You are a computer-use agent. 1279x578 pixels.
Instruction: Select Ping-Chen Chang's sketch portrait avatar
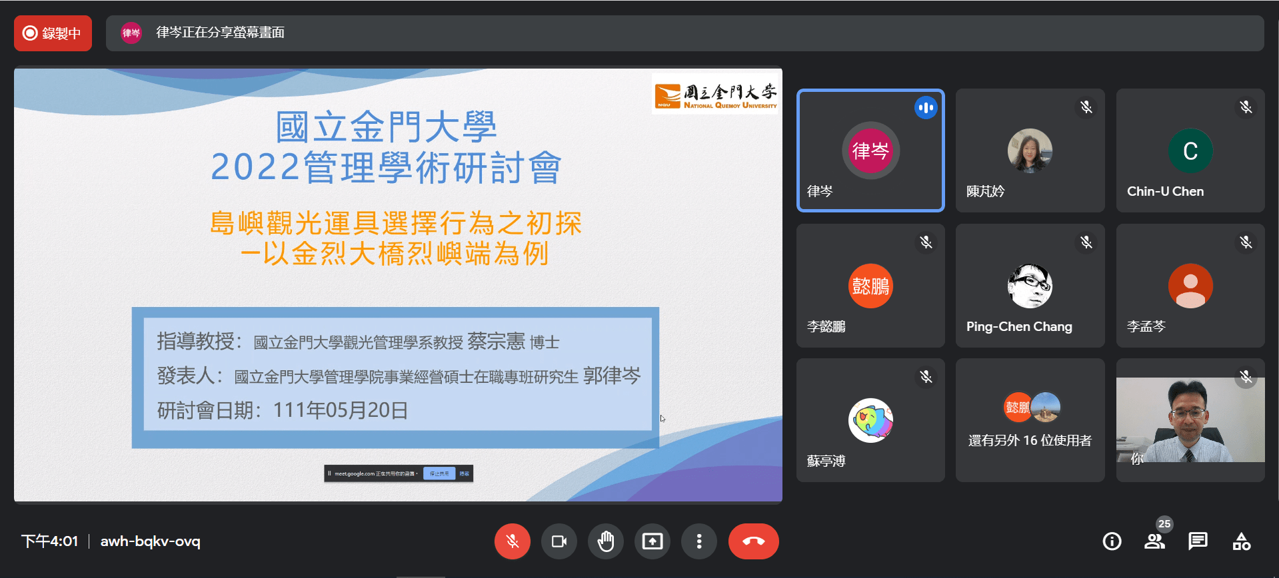[x=1030, y=286]
